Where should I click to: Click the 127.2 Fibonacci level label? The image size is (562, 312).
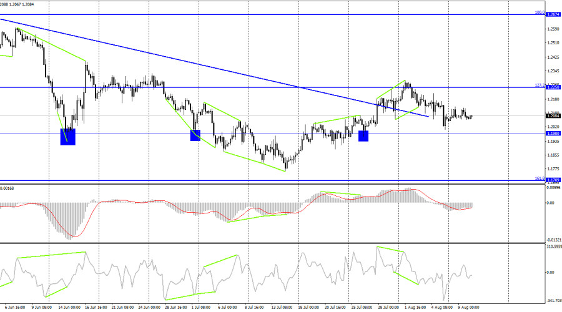[540, 85]
